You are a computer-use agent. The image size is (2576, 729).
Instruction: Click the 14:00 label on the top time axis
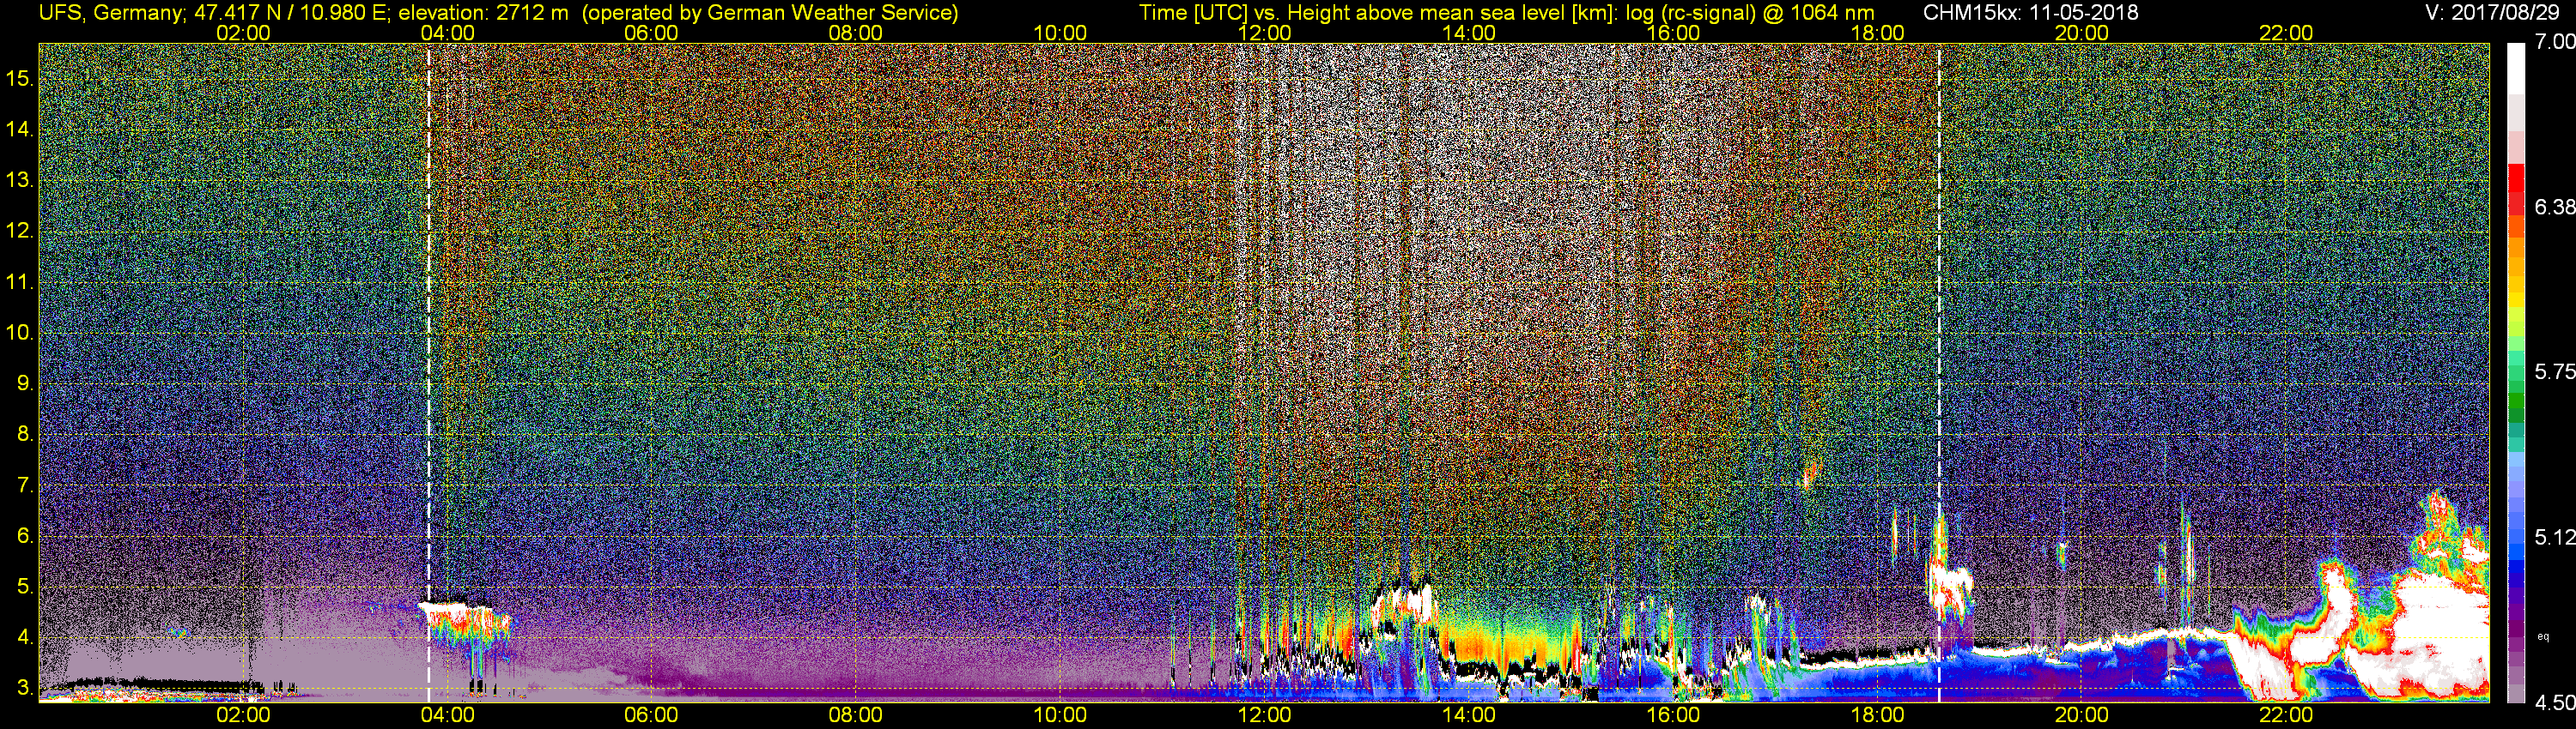pos(1469,33)
